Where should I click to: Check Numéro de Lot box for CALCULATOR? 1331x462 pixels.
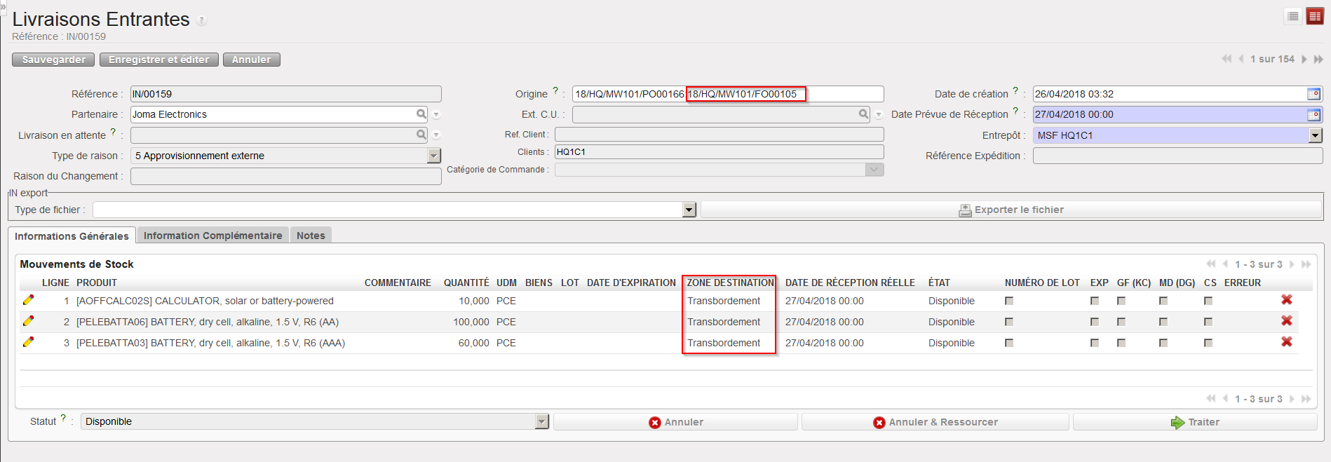(1009, 301)
